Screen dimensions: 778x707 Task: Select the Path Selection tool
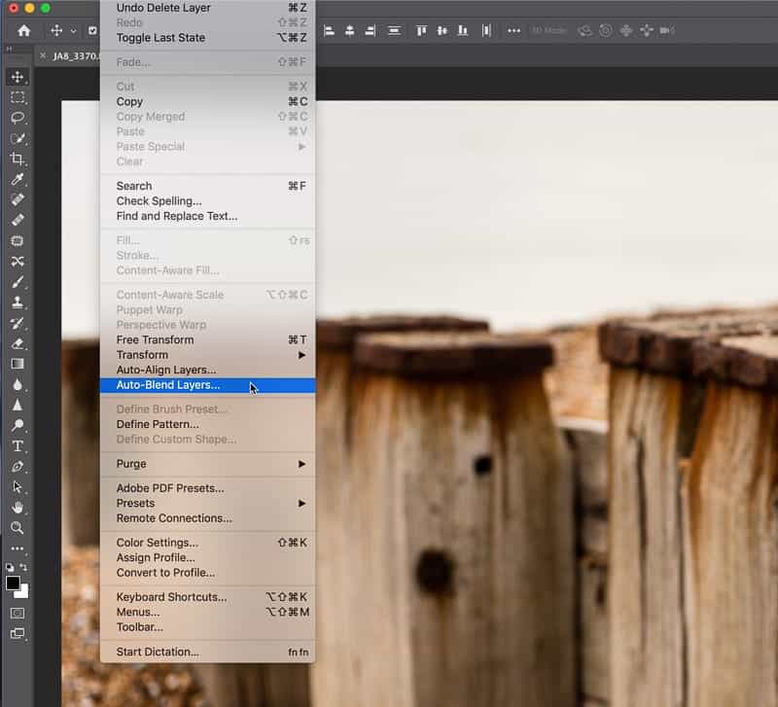click(18, 486)
